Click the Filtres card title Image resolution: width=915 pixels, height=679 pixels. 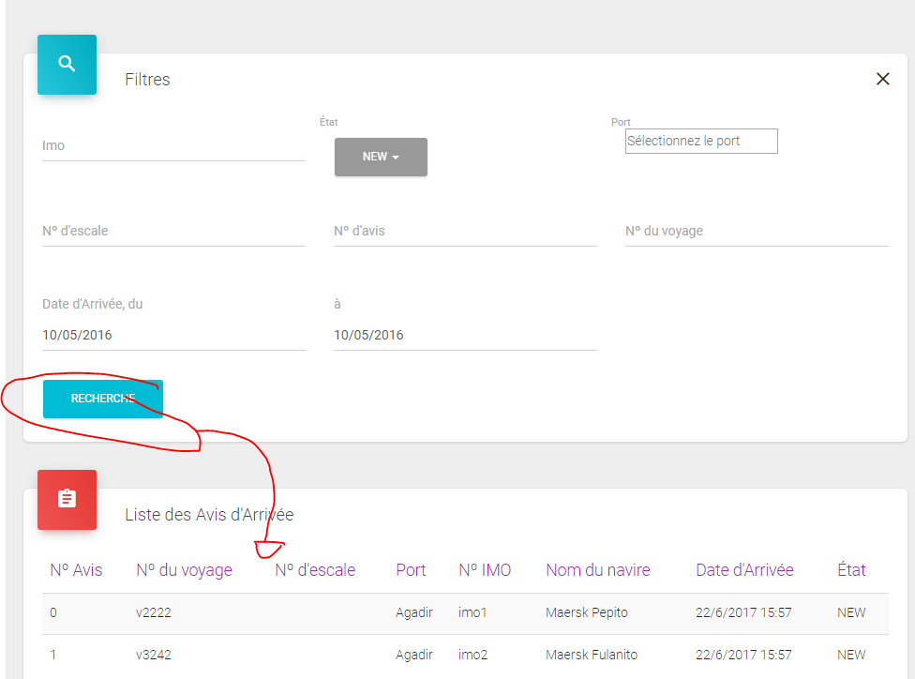pyautogui.click(x=147, y=80)
